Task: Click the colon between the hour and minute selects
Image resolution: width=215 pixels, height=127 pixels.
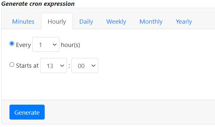Action: [x=69, y=66]
